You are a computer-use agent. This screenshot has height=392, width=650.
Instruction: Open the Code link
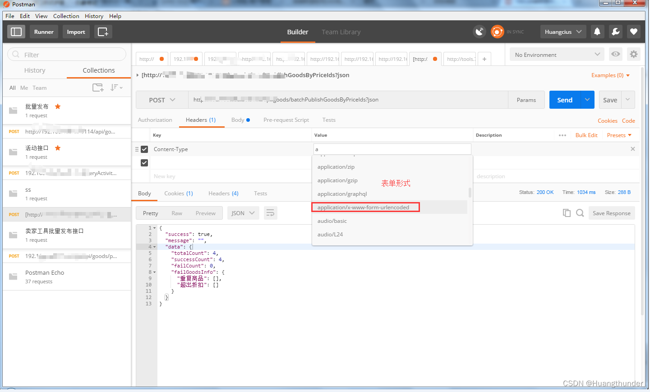click(628, 120)
